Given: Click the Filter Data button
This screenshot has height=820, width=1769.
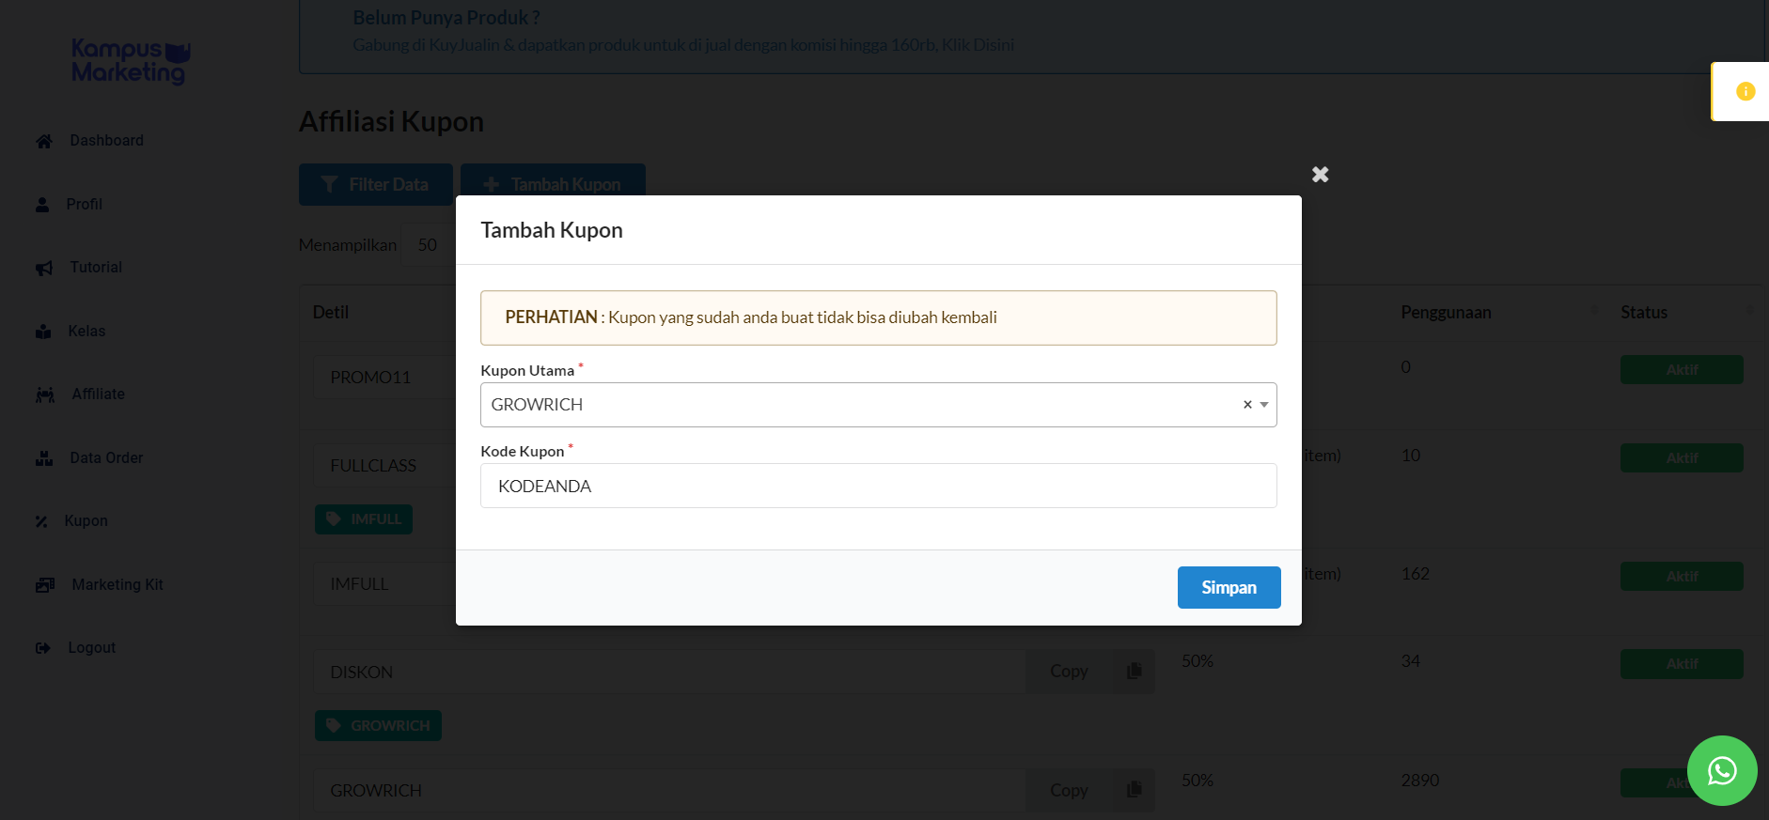Looking at the screenshot, I should click(x=376, y=185).
